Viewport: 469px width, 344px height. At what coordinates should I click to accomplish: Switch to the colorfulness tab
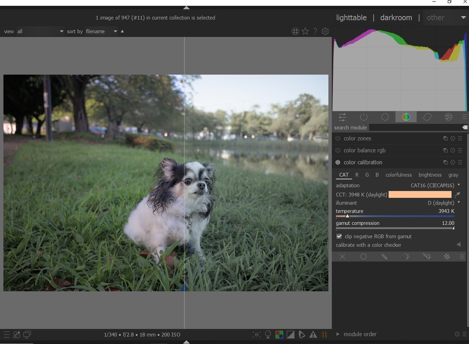[x=399, y=175]
